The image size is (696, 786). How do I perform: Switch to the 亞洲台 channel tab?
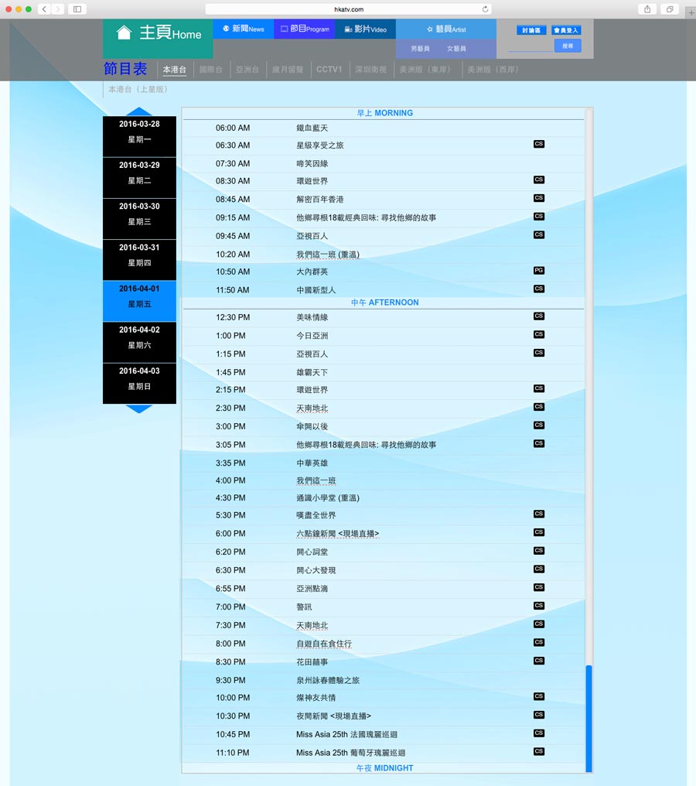coord(247,70)
